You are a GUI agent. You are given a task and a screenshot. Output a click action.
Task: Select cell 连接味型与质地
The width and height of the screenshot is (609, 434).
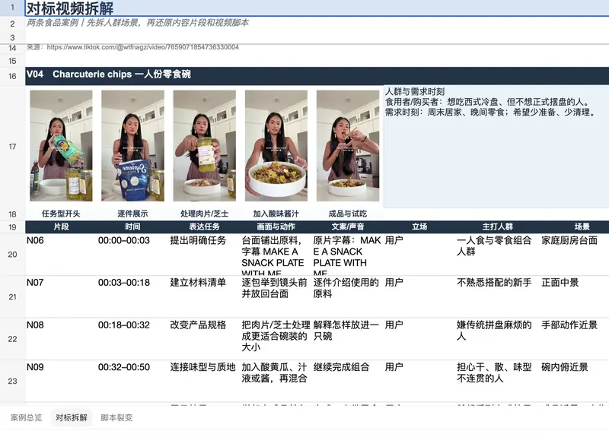click(204, 382)
